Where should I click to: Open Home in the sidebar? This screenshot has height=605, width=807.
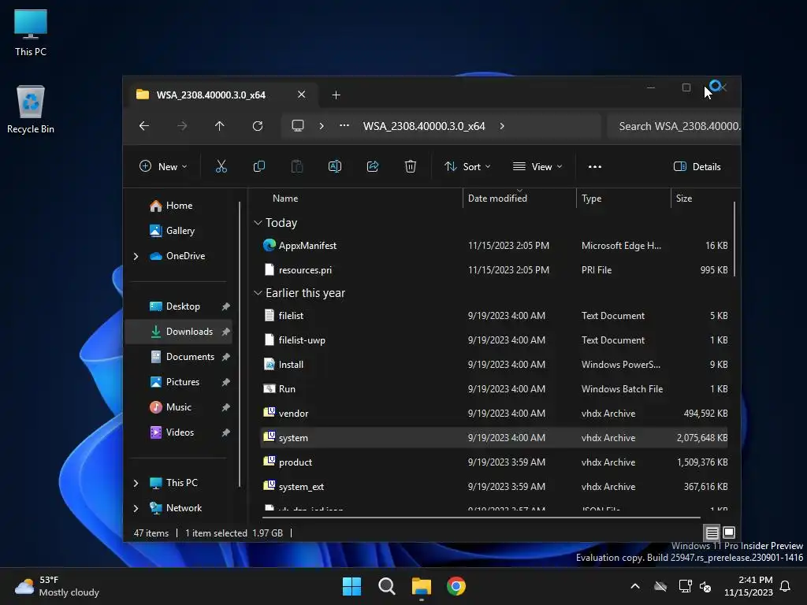pos(179,206)
